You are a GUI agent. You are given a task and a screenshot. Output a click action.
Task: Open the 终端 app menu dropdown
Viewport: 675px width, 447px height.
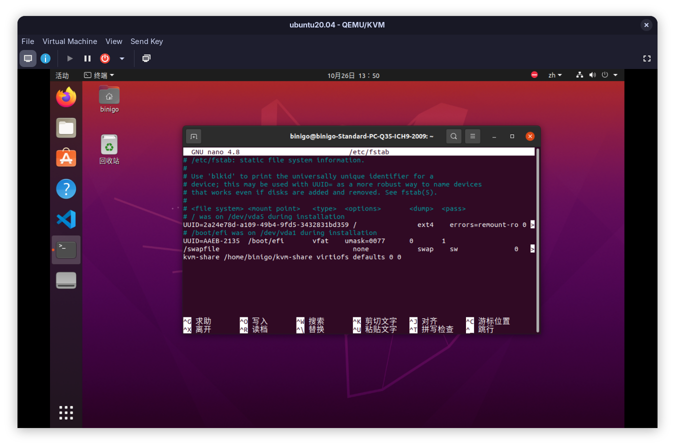99,75
